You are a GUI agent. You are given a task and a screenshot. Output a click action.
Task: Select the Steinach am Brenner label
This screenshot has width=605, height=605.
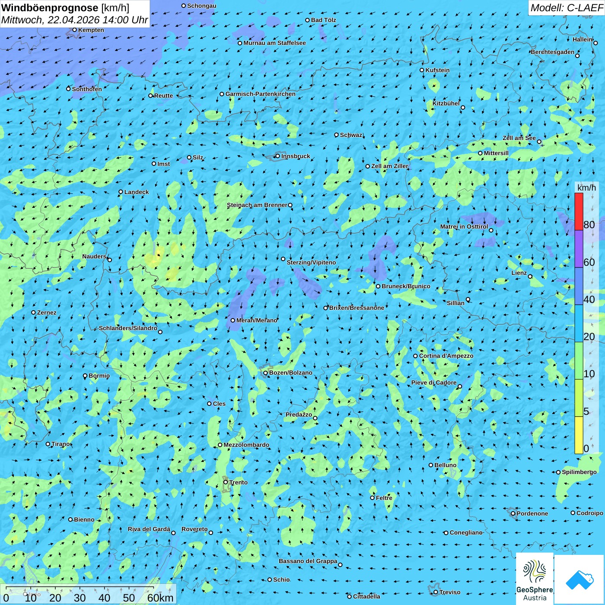(x=257, y=205)
